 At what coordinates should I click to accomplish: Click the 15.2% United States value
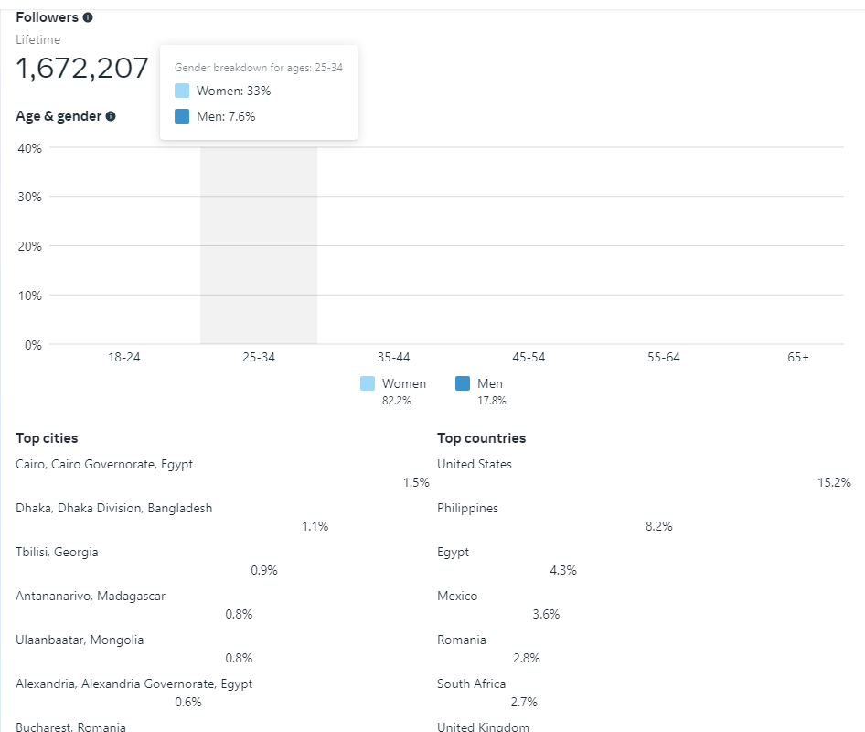(834, 482)
